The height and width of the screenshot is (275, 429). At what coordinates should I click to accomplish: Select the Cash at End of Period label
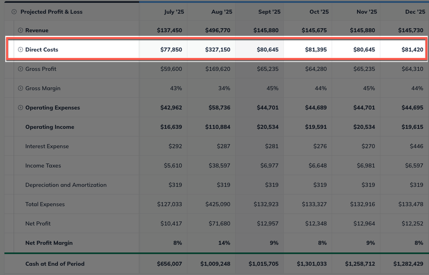tap(55, 264)
